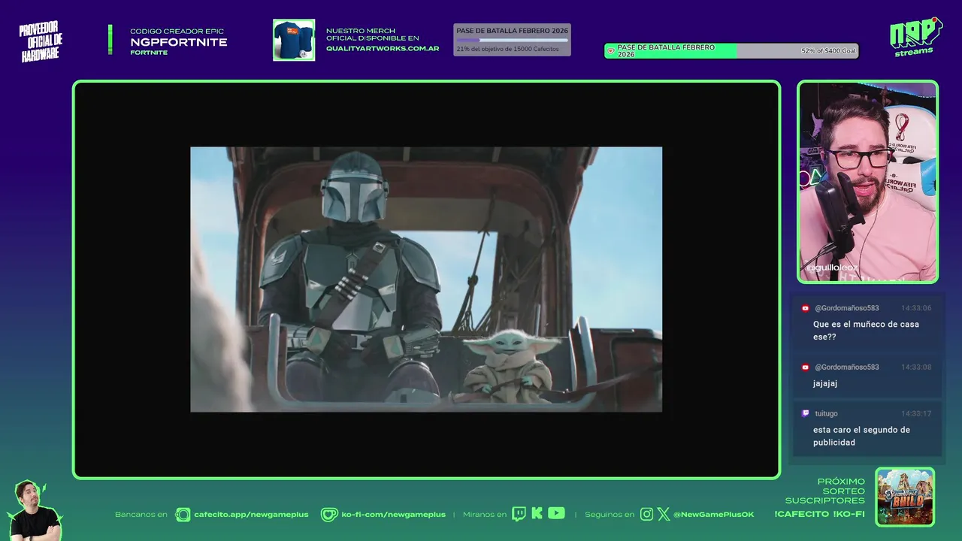
Task: Click the Mandalorian video frame
Action: point(426,280)
